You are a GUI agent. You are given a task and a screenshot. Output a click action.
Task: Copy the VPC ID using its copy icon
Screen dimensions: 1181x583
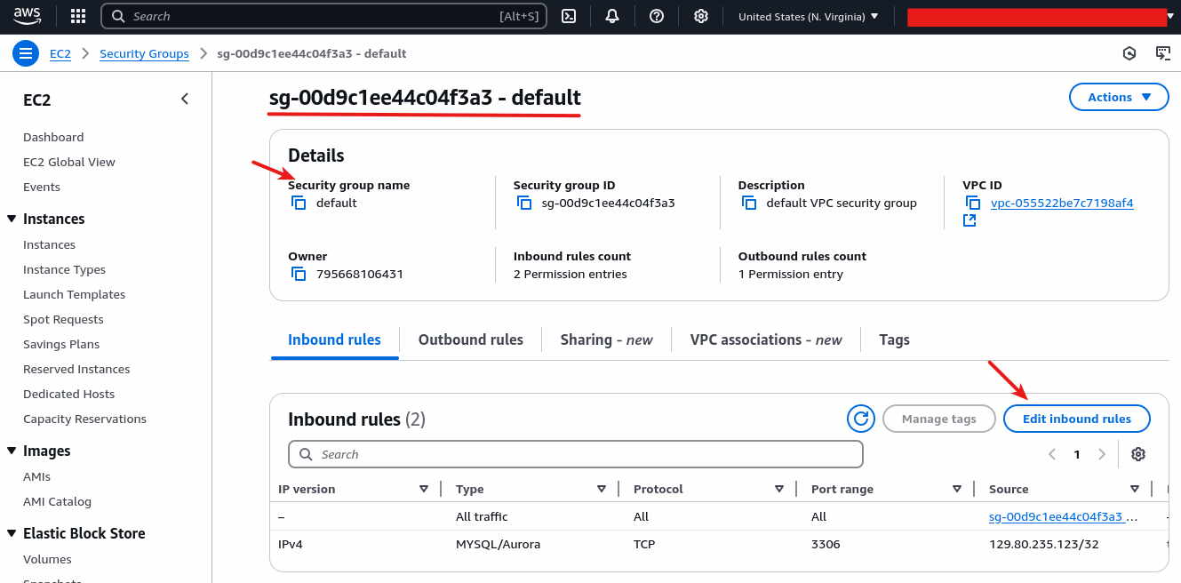[974, 203]
